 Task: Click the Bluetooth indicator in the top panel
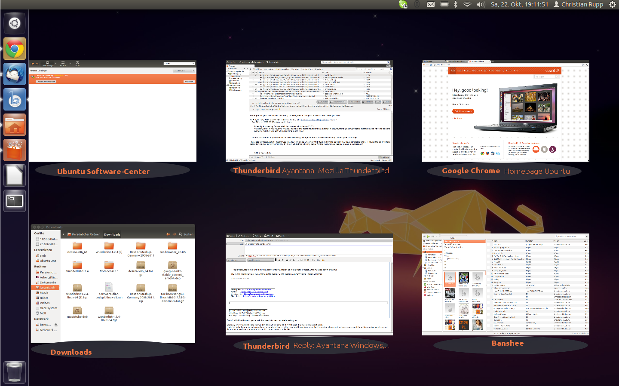coord(456,4)
